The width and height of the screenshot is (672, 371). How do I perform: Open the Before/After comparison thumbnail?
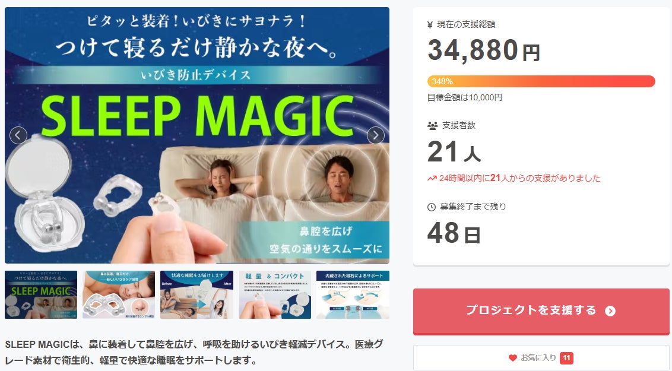coord(196,295)
